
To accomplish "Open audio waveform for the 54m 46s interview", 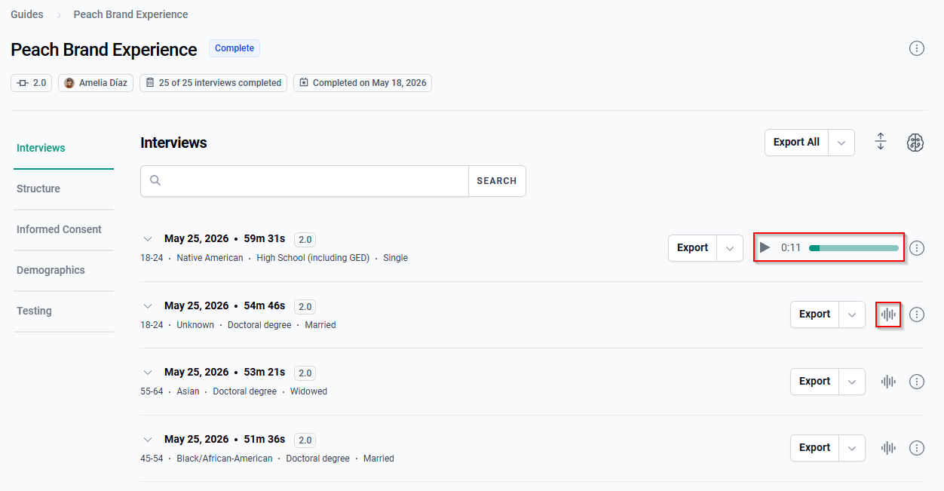I will (889, 315).
